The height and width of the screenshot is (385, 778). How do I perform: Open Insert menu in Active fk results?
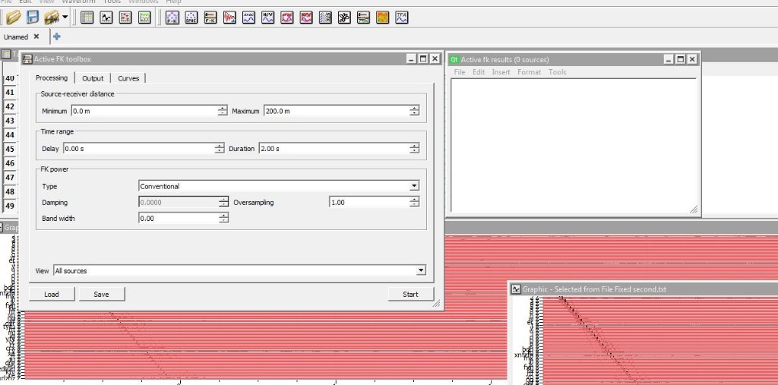[x=501, y=72]
